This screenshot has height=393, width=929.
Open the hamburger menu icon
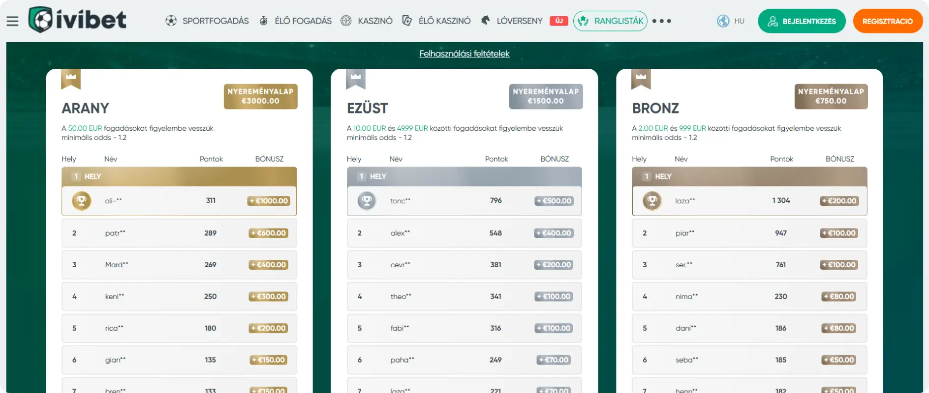point(12,21)
